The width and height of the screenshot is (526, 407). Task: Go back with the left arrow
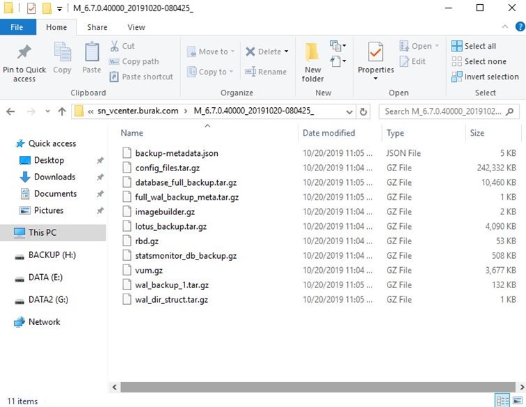click(10, 111)
